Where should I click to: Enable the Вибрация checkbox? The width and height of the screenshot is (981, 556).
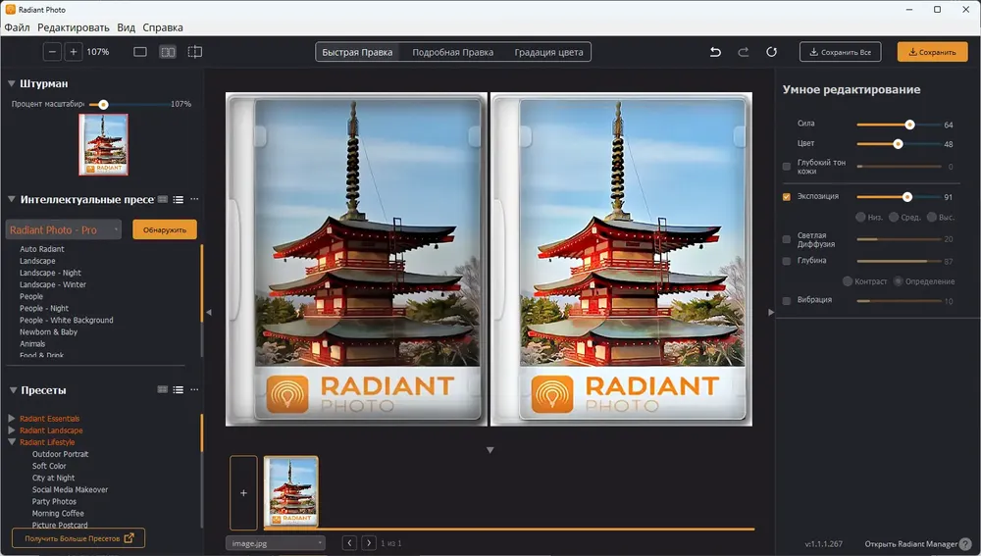pyautogui.click(x=787, y=300)
